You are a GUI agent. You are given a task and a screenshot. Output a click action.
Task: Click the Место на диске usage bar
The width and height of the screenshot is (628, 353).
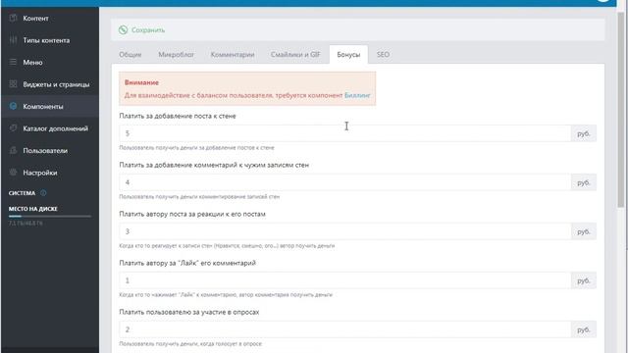click(x=50, y=216)
